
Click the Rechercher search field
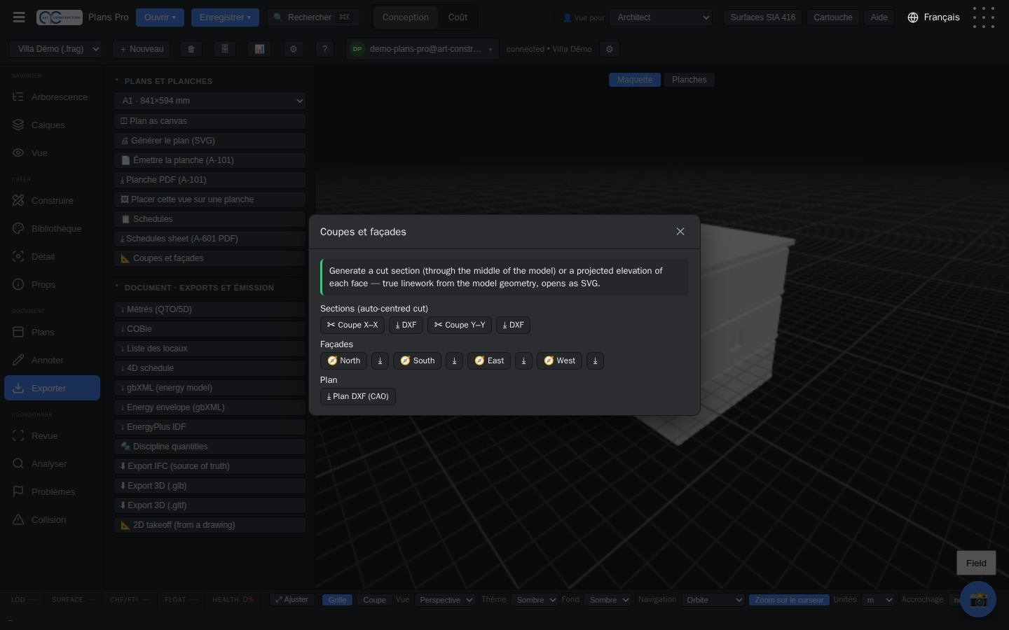pos(313,17)
